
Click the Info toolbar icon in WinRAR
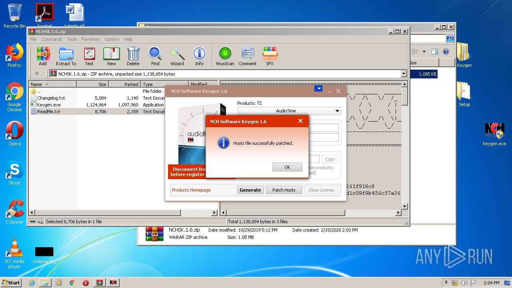[199, 56]
